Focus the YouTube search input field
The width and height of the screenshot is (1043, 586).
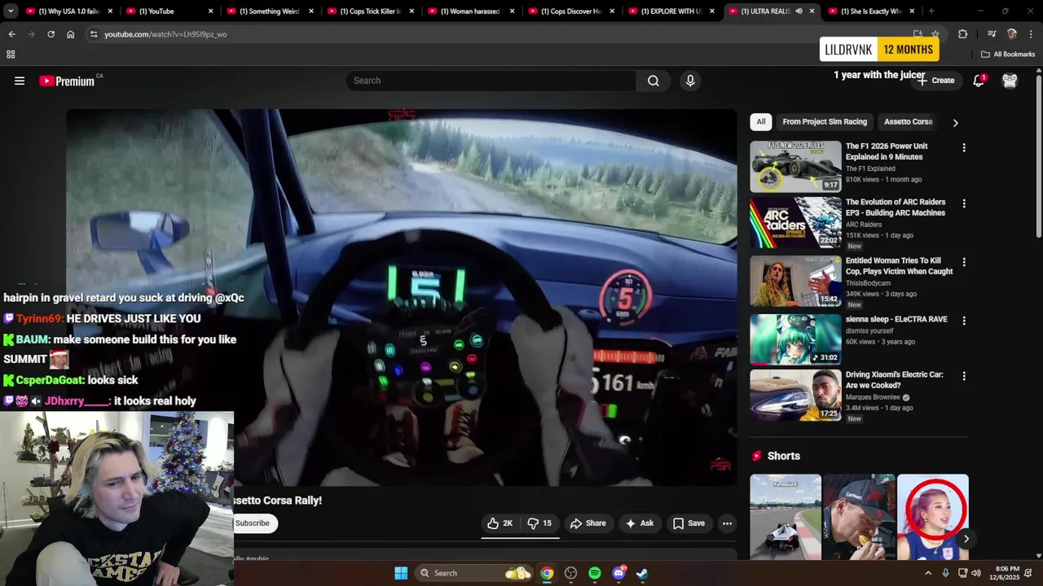491,81
